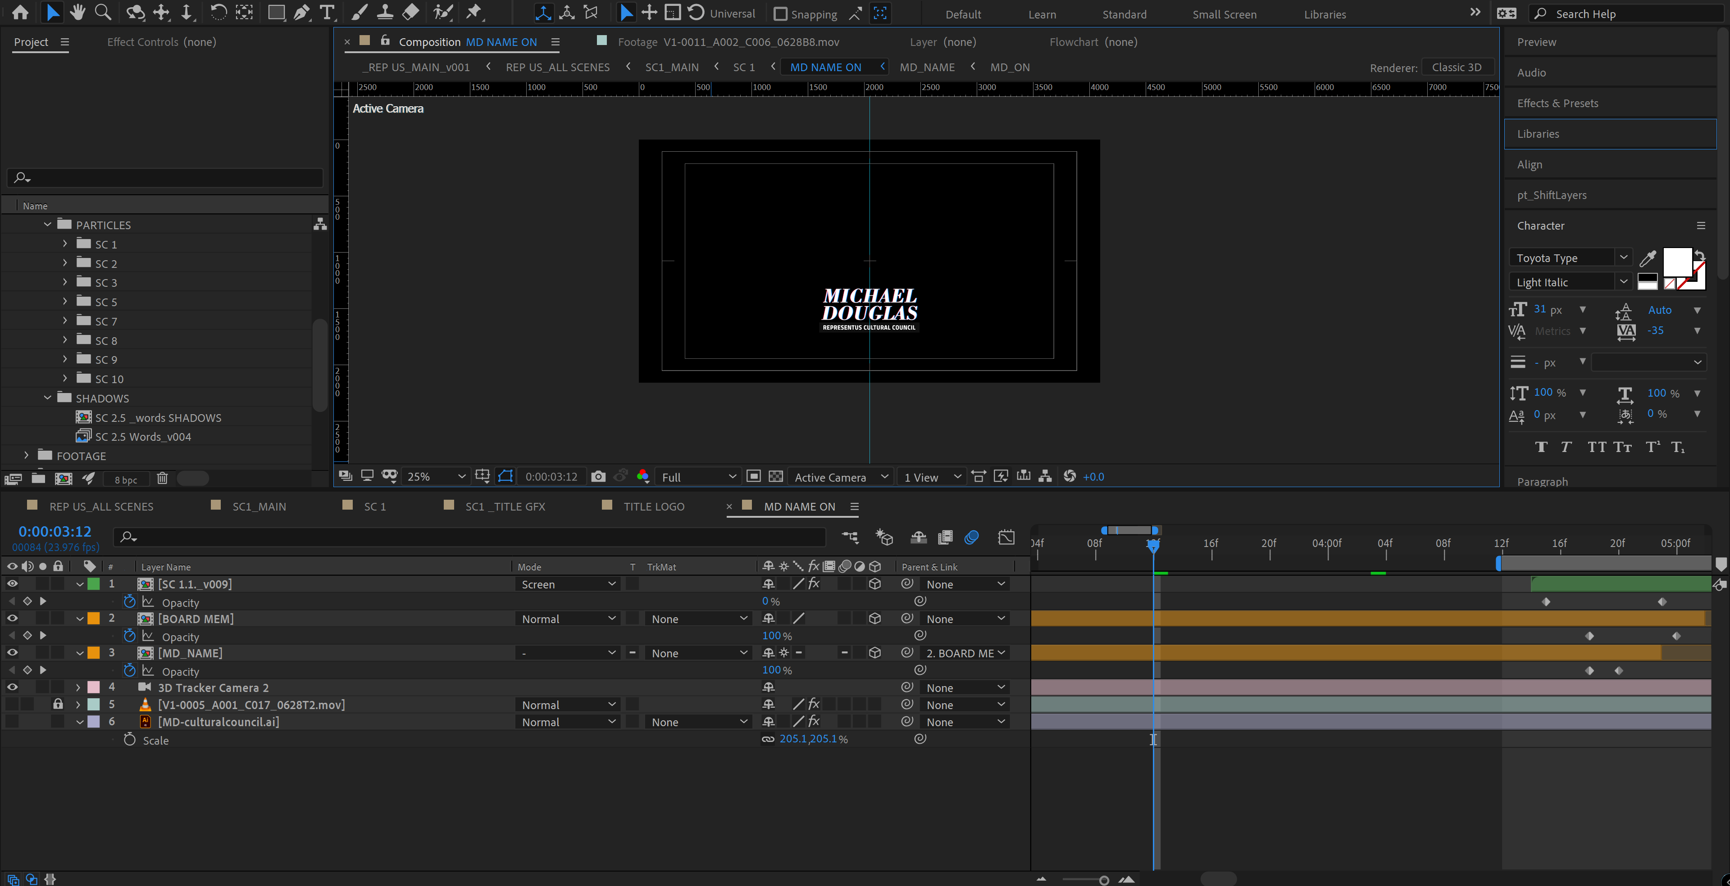Image resolution: width=1730 pixels, height=886 pixels.
Task: Switch to the Footage viewer tab
Action: pyautogui.click(x=728, y=41)
